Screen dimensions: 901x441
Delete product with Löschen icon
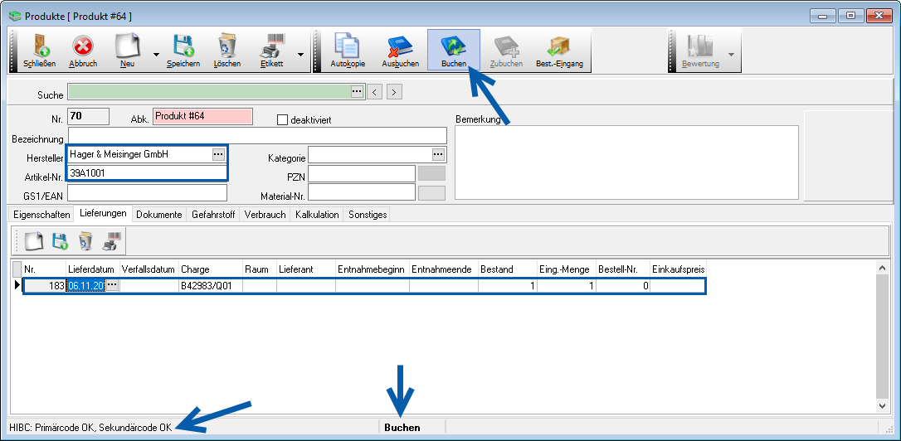(x=227, y=51)
